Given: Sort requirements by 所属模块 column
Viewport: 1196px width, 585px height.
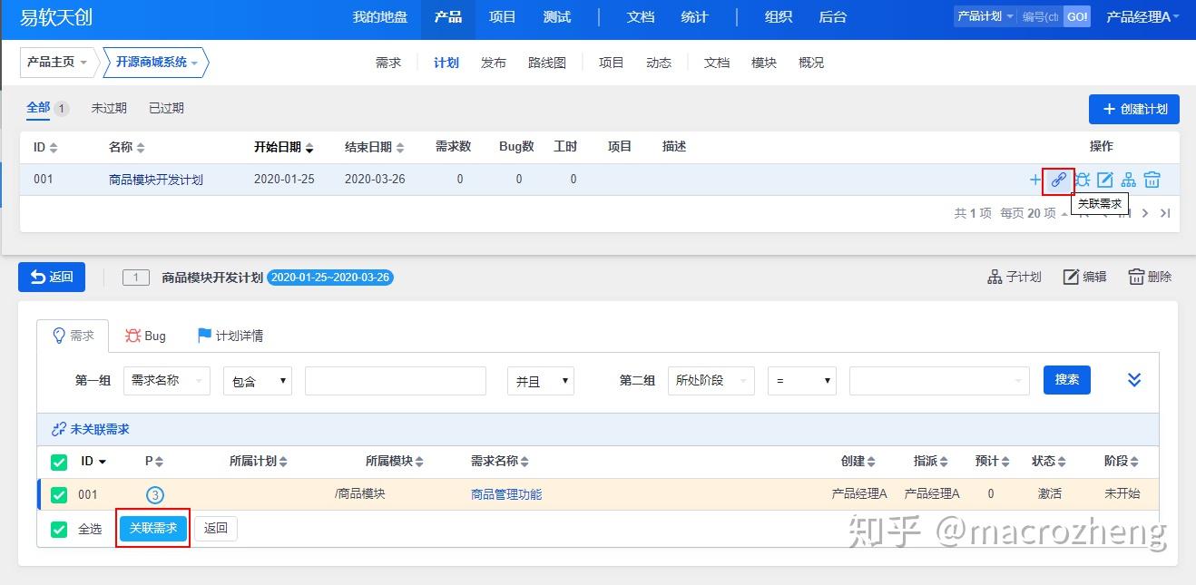Looking at the screenshot, I should point(395,462).
